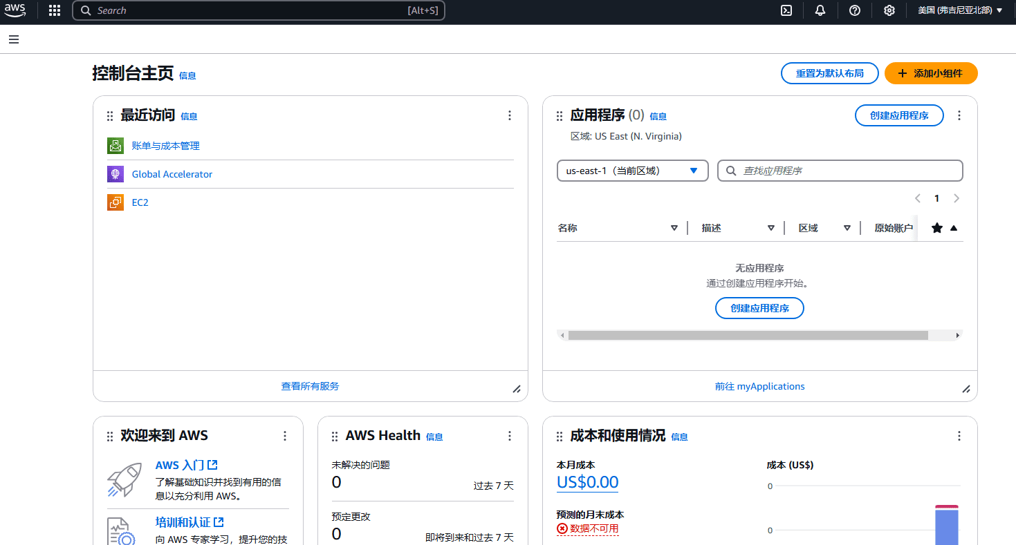Image resolution: width=1016 pixels, height=545 pixels.
Task: Open the help question-mark icon
Action: click(854, 10)
